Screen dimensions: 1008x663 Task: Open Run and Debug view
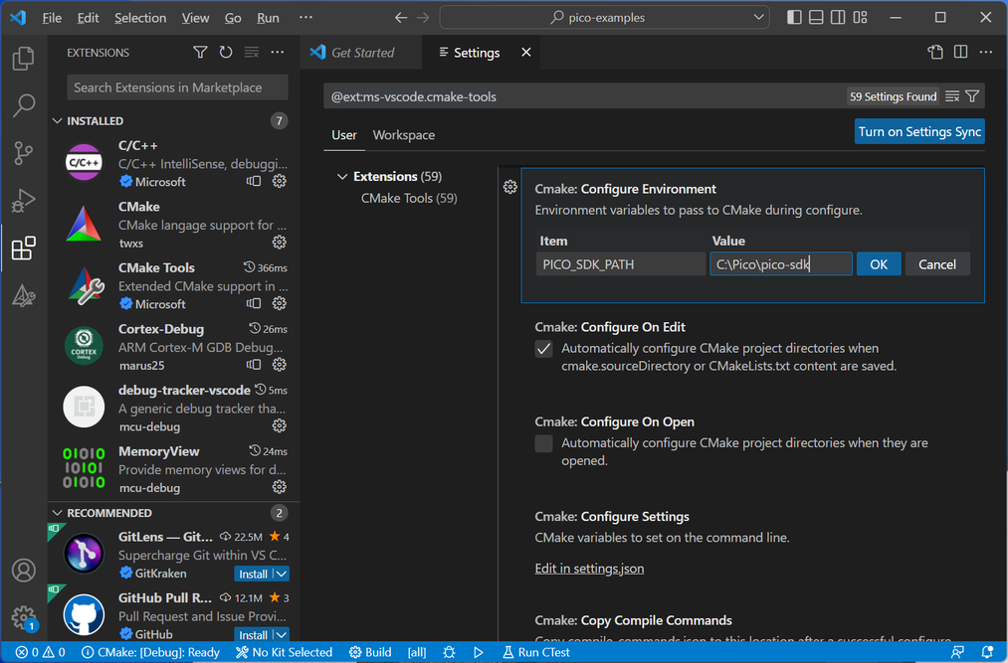point(24,201)
